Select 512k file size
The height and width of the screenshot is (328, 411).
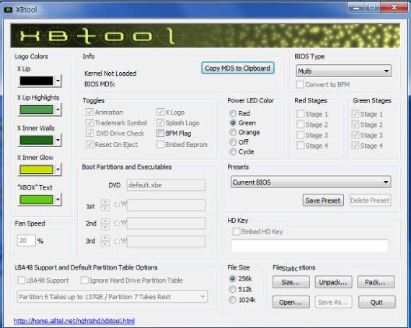[232, 289]
